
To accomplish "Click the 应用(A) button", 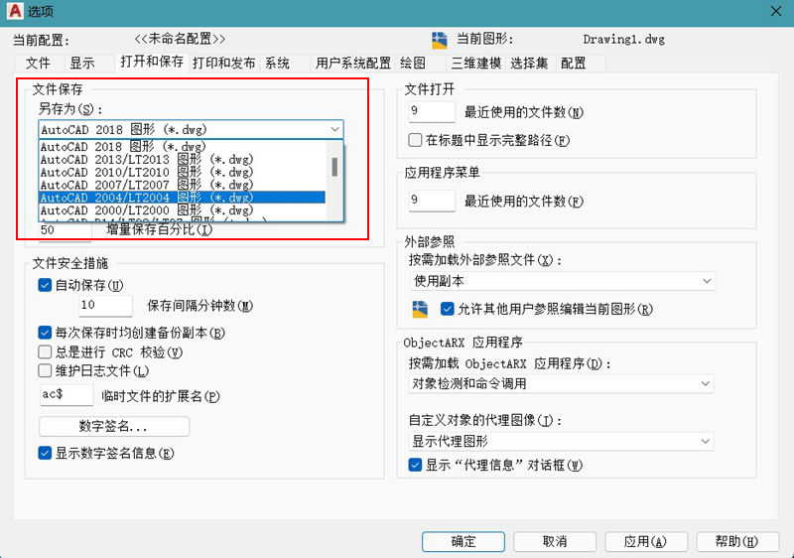I will [646, 542].
